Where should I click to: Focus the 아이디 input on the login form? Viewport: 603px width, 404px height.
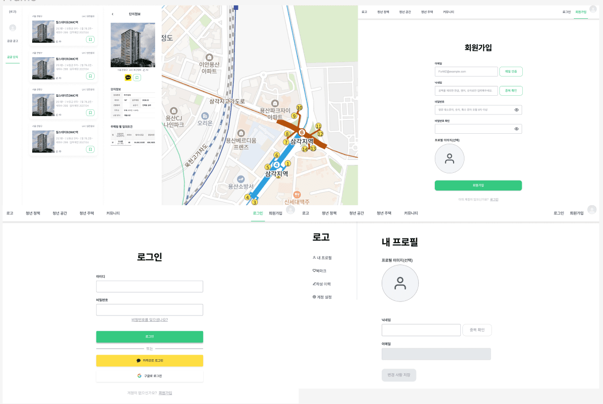coord(149,286)
